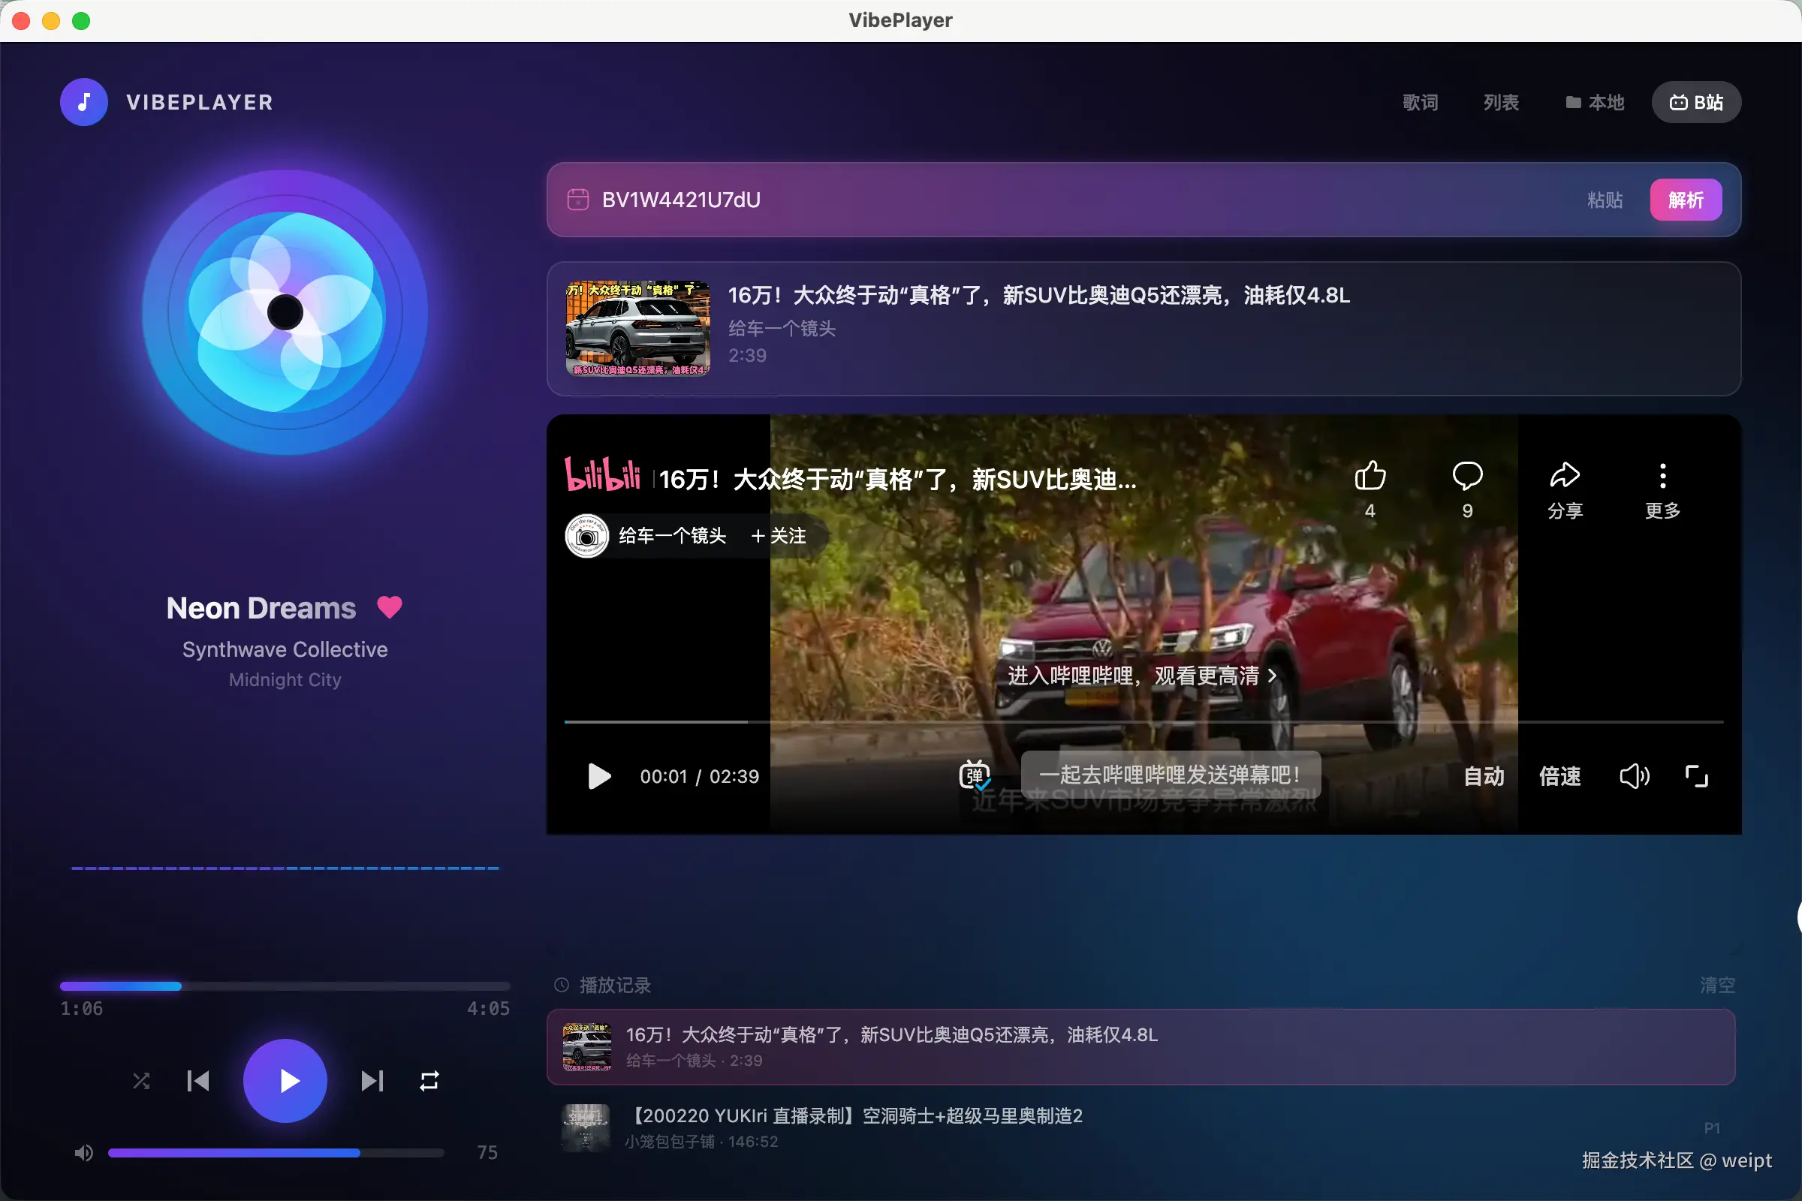Viewport: 1802px width, 1201px height.
Task: Skip to the next track
Action: tap(372, 1081)
